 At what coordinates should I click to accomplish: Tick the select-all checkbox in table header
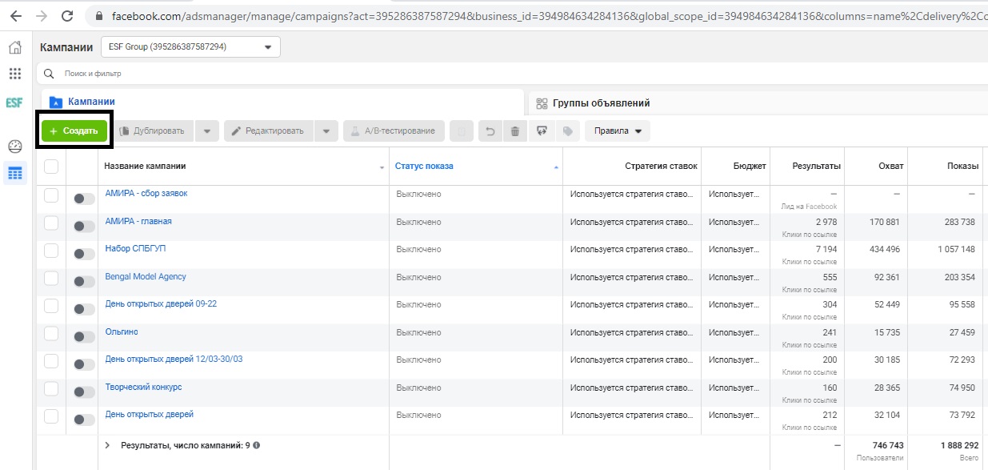(51, 167)
